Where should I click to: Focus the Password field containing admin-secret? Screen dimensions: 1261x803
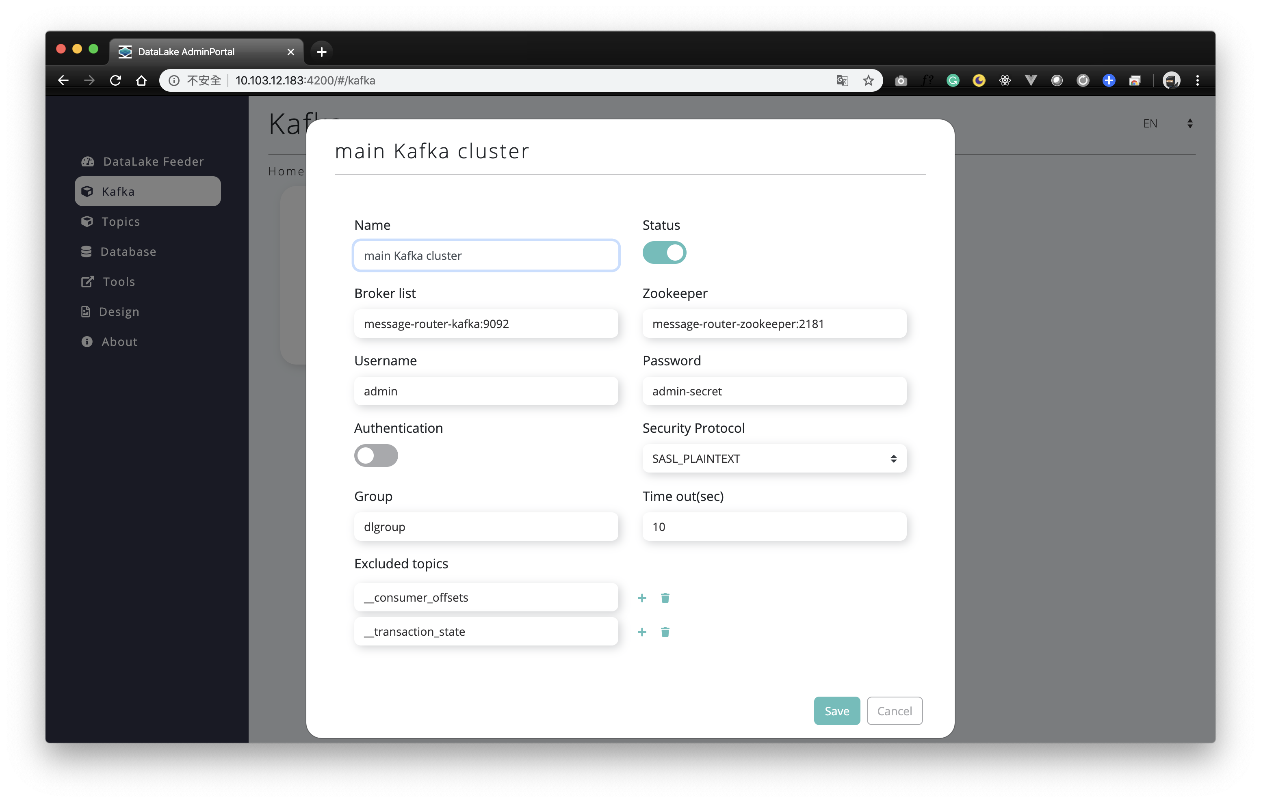point(774,391)
